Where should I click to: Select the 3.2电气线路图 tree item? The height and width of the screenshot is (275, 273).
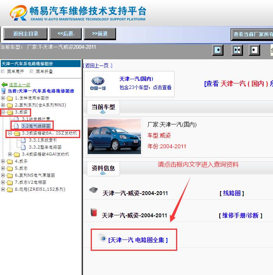point(36,126)
